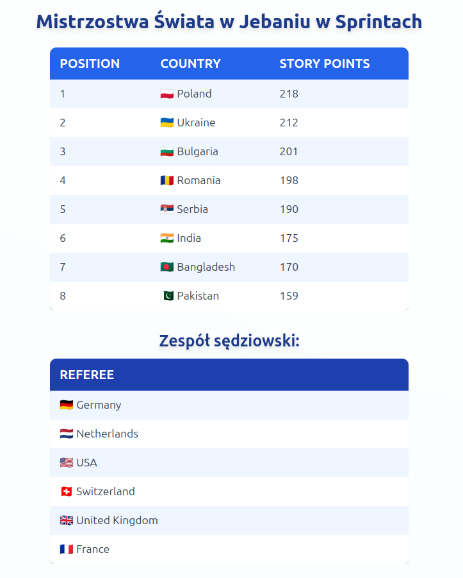The image size is (463, 578).
Task: Click the STORY POINTS column header
Action: tap(325, 64)
